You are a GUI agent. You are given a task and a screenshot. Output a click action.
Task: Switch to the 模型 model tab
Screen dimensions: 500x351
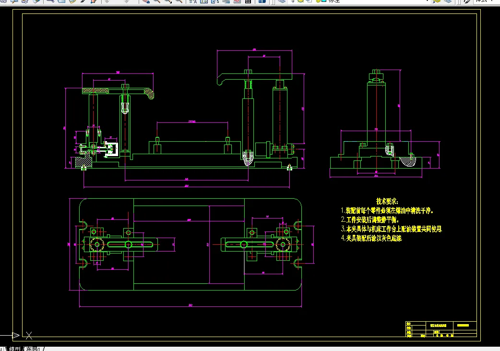click(x=14, y=349)
